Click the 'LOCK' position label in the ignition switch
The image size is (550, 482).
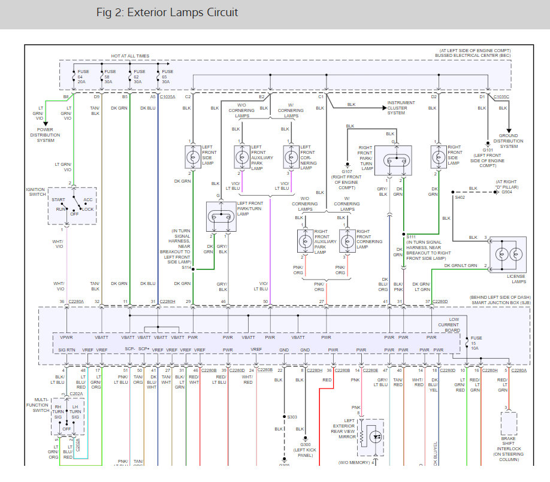tap(87, 210)
